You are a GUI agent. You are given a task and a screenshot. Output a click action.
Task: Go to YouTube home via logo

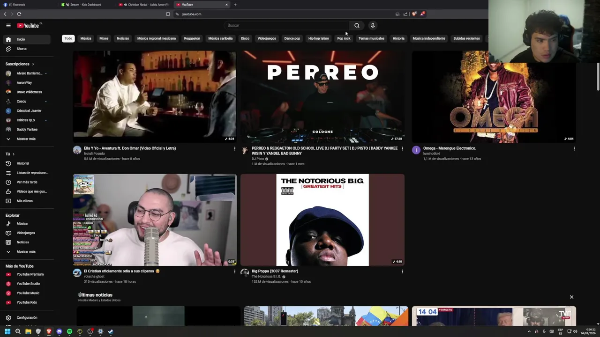tap(28, 25)
